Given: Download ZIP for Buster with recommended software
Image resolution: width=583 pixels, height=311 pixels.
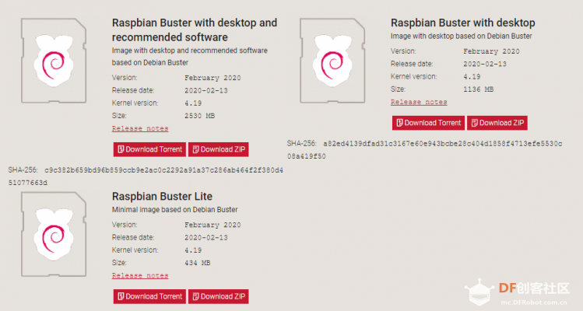Looking at the screenshot, I should pos(219,149).
